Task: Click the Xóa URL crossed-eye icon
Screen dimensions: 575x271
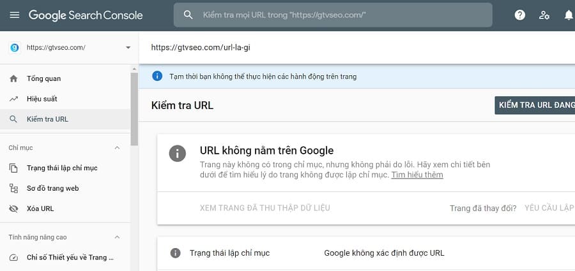Action: pos(13,209)
